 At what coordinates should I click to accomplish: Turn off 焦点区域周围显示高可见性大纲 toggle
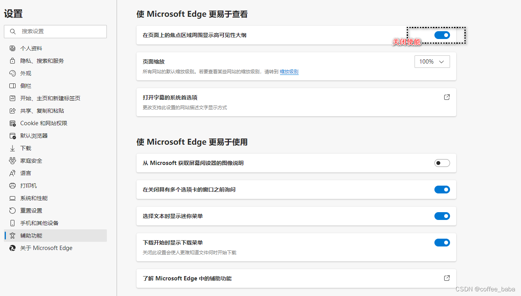442,35
